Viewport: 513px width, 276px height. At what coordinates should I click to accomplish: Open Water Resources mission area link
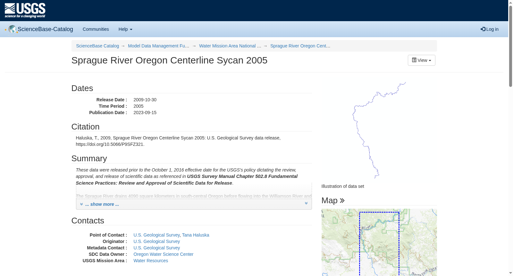tap(151, 261)
